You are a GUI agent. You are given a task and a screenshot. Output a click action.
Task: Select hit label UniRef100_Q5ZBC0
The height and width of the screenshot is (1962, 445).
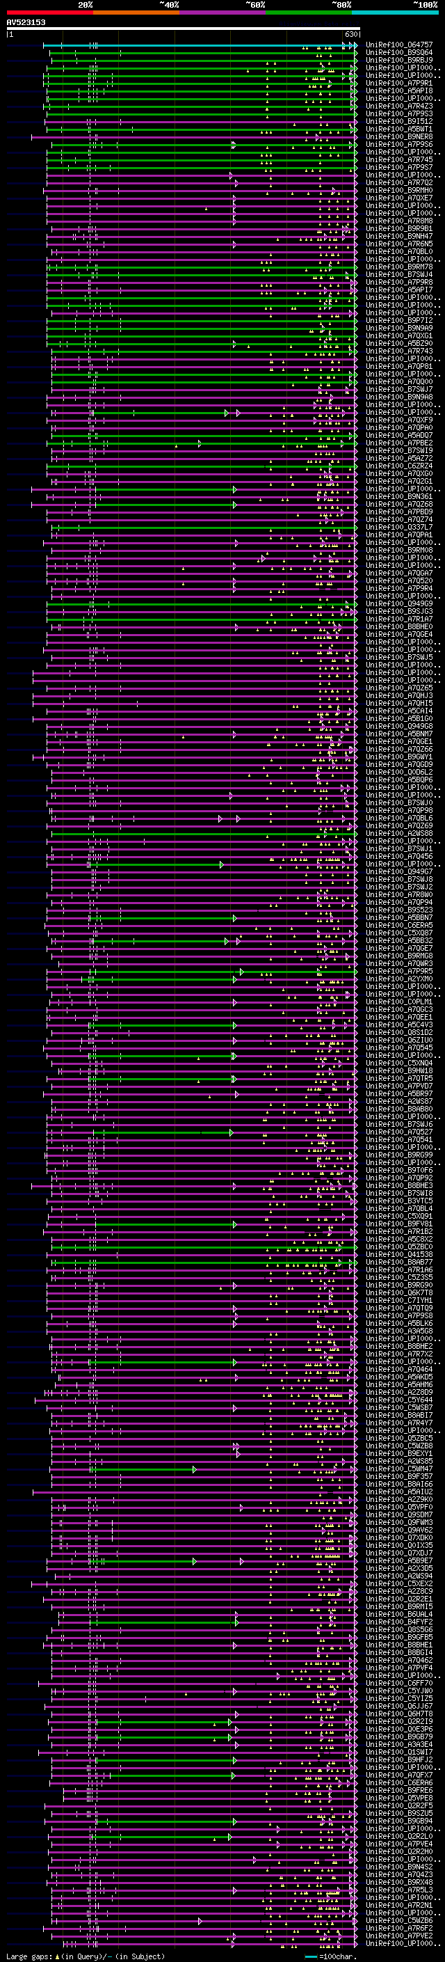tap(398, 1247)
